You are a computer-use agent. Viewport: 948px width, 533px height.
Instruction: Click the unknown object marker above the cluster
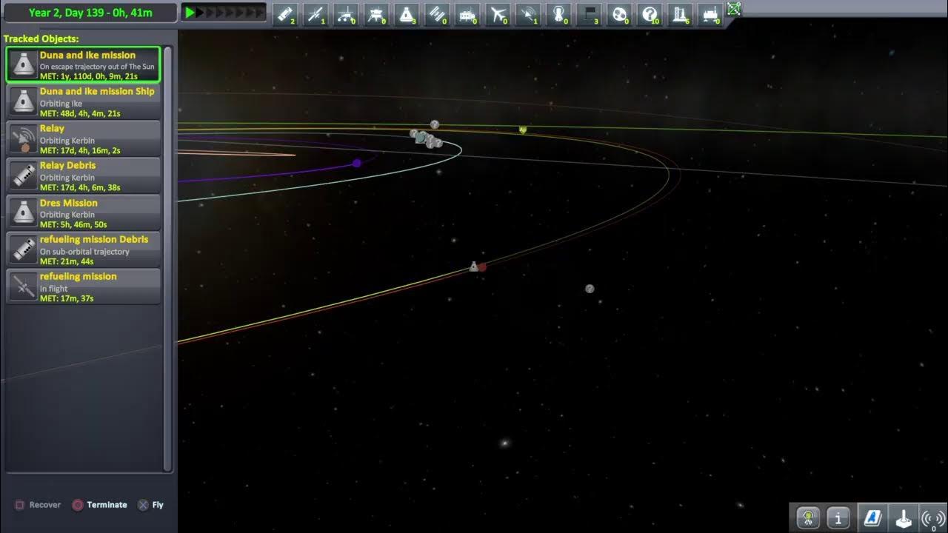point(435,124)
